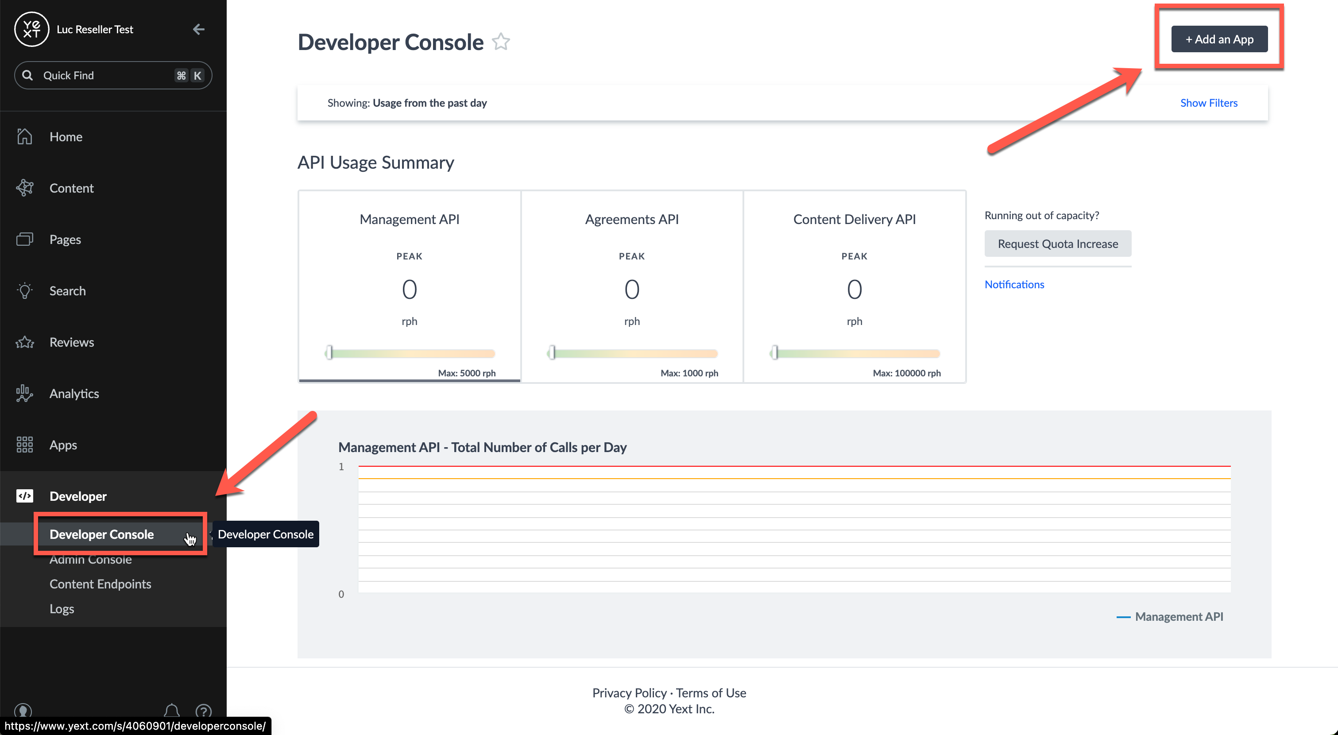Select the Content Delivery API usage card
Image resolution: width=1338 pixels, height=735 pixels.
click(x=855, y=287)
